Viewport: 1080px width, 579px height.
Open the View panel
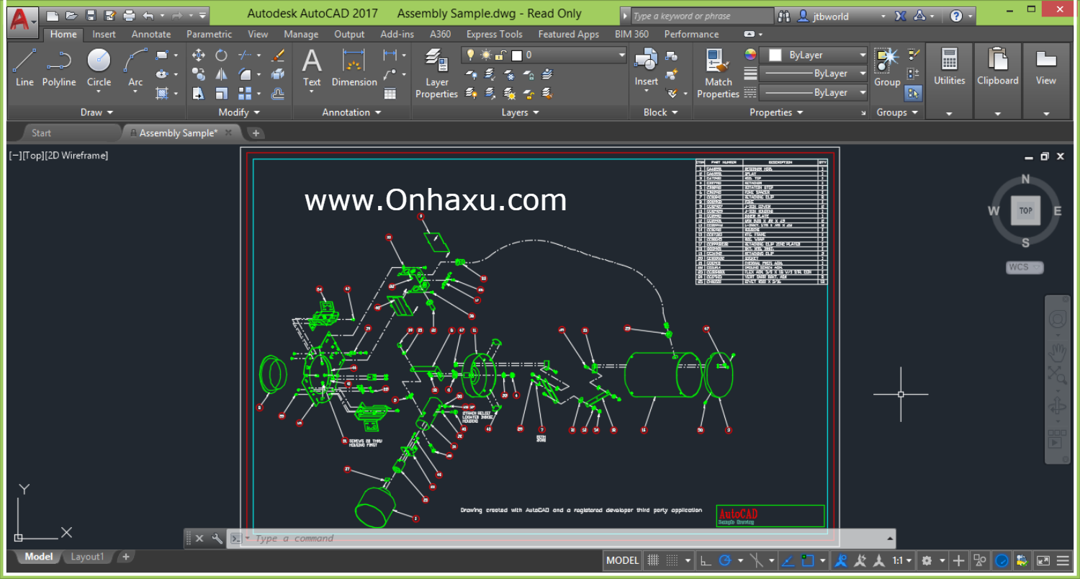tap(1045, 81)
